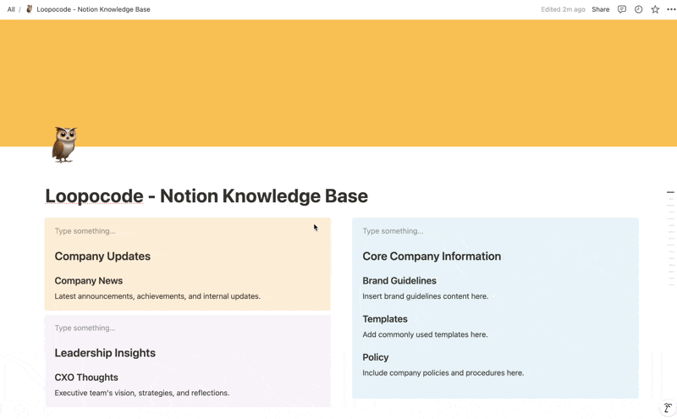This screenshot has width=677, height=419.
Task: Click the owl page icon
Action: pos(64,145)
